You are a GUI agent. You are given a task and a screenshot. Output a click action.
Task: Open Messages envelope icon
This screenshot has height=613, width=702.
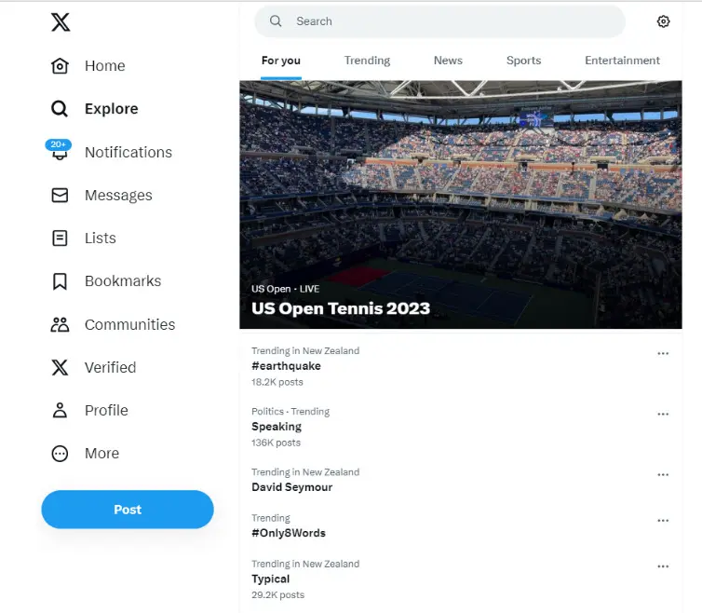coord(60,196)
